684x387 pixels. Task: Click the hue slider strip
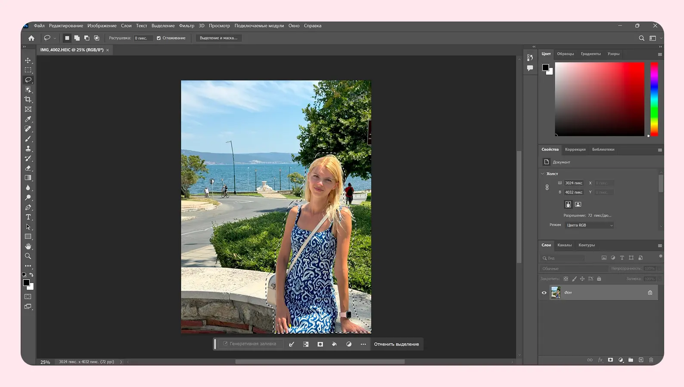pyautogui.click(x=654, y=99)
